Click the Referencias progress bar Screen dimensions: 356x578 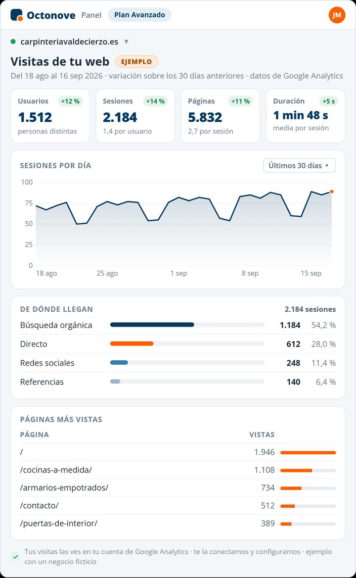click(x=187, y=381)
